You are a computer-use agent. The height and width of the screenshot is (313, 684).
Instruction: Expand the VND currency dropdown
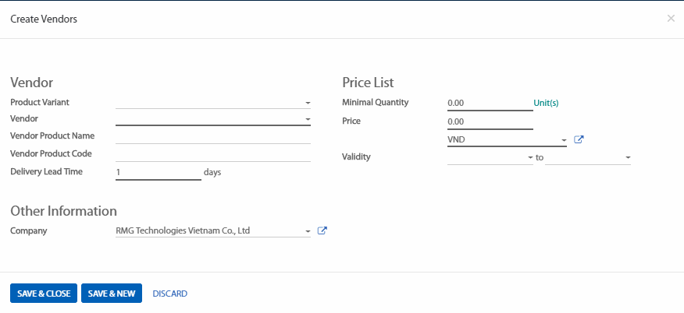[564, 141]
